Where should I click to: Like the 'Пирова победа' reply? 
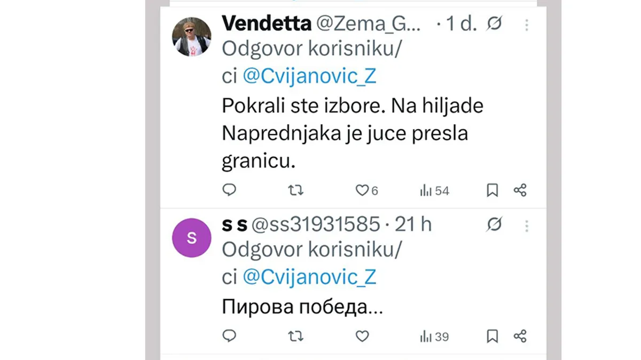coord(362,336)
